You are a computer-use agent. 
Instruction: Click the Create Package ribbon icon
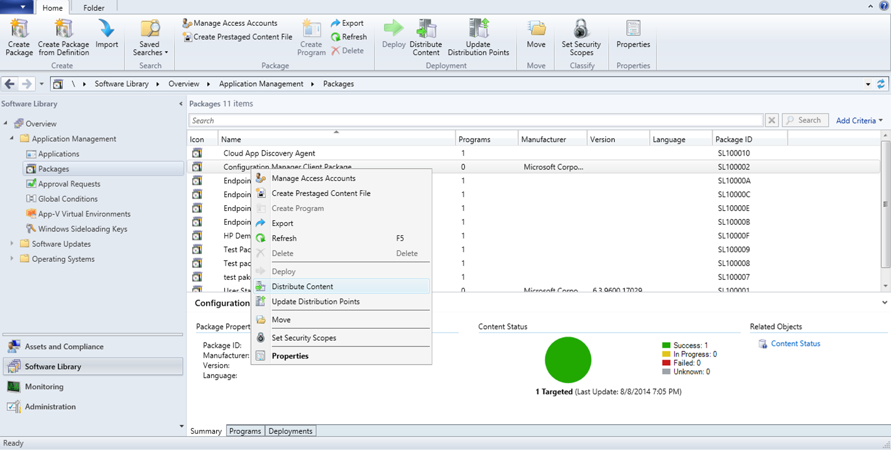(19, 30)
